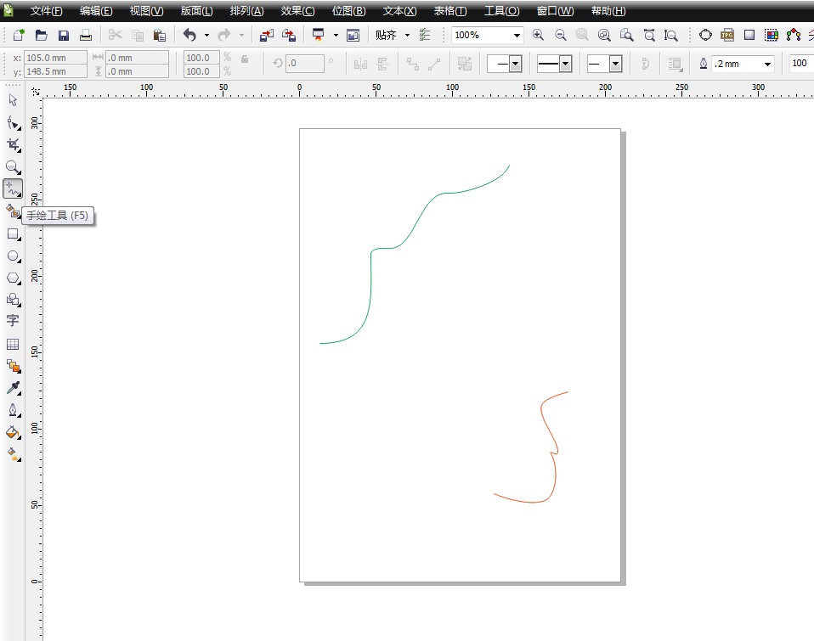Click the Undo arrow button
814x641 pixels.
coord(189,36)
